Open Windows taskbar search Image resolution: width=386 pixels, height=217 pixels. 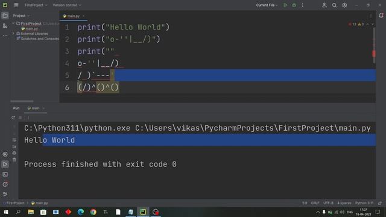[18, 212]
